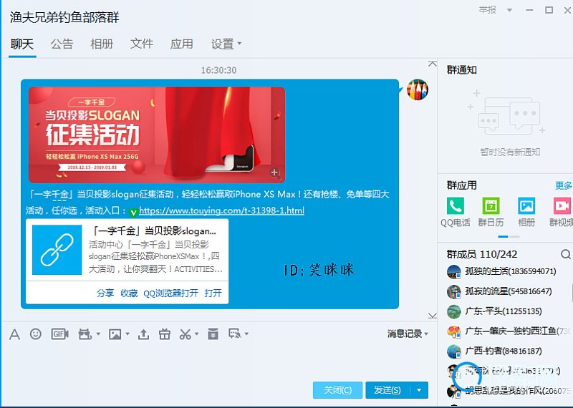Click 更多 beside 群应用
This screenshot has height=408, width=573.
(x=563, y=185)
